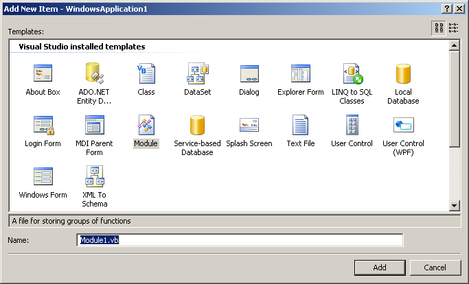The height and width of the screenshot is (284, 469).
Task: Select the LINQ to SQL Classes template
Action: (352, 74)
